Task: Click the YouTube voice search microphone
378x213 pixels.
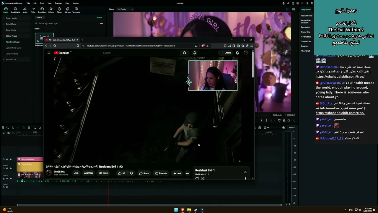Action: click(194, 53)
